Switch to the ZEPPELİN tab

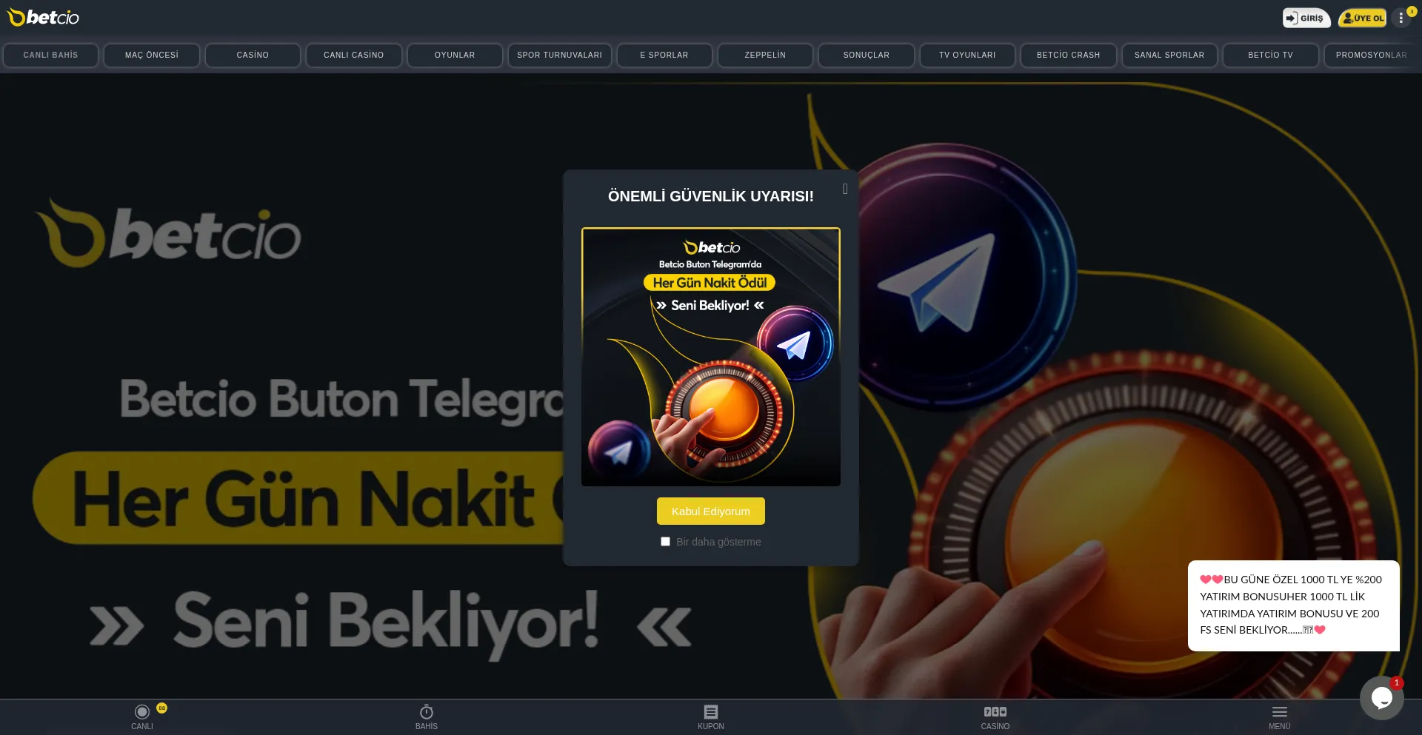[x=765, y=56]
